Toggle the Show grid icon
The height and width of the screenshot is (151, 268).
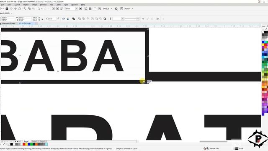pyautogui.click(x=90, y=8)
